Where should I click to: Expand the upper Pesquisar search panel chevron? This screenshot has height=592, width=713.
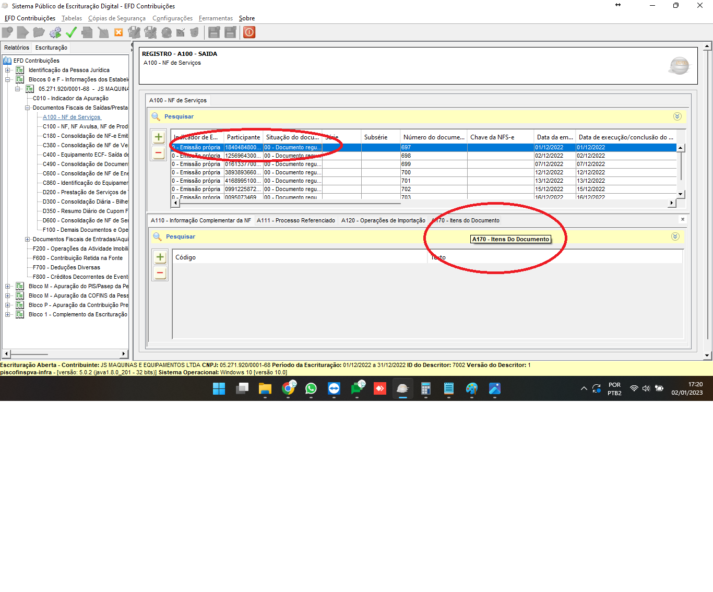(x=677, y=116)
